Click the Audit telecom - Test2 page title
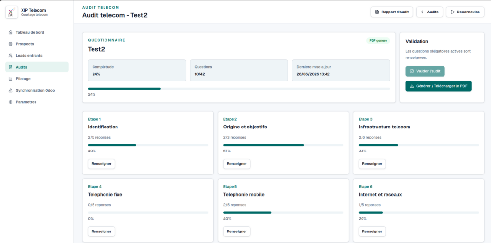Screen dimensions: 491x243 point(115,15)
